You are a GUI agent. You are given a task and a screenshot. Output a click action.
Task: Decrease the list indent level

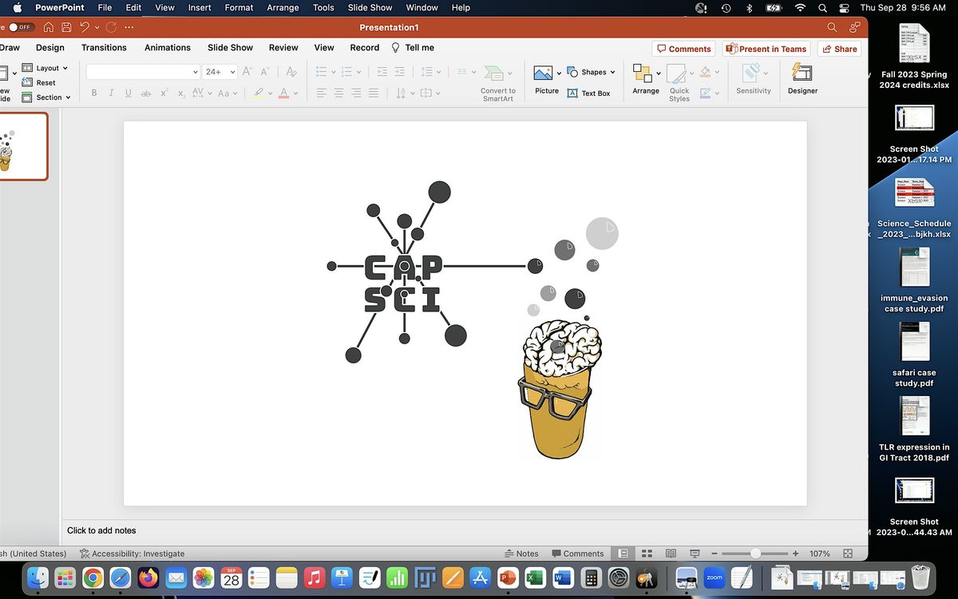381,72
